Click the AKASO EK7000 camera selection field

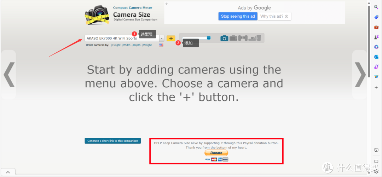point(122,38)
